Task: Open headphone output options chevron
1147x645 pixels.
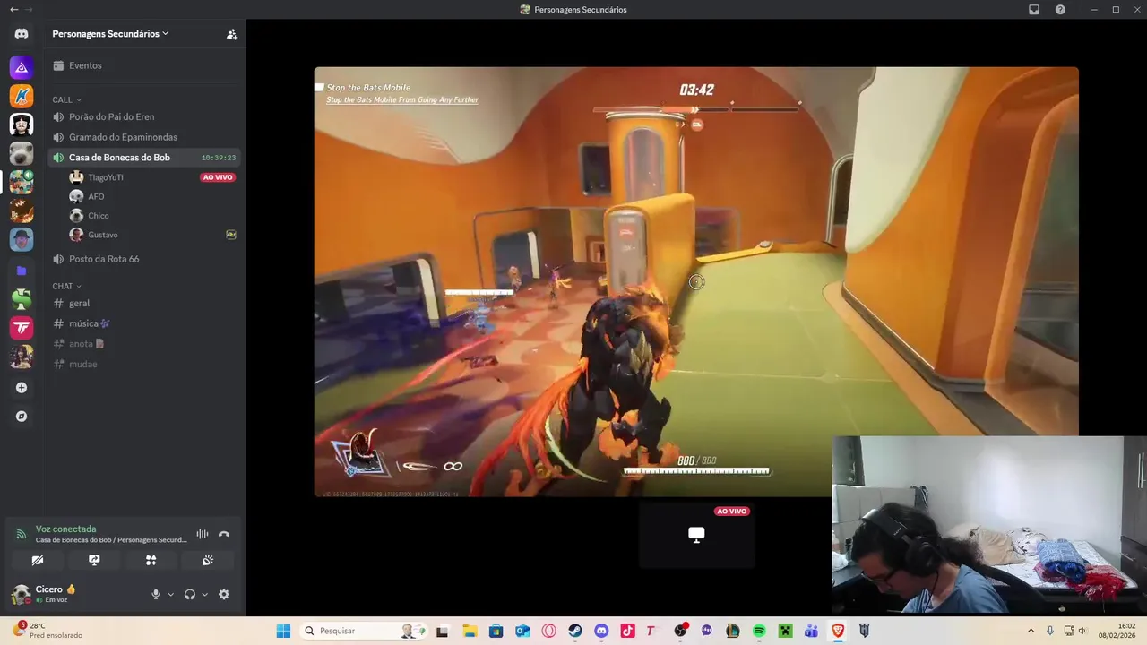Action: tap(204, 594)
